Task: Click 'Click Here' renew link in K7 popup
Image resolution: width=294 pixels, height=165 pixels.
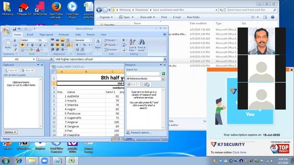Action: click(x=239, y=153)
